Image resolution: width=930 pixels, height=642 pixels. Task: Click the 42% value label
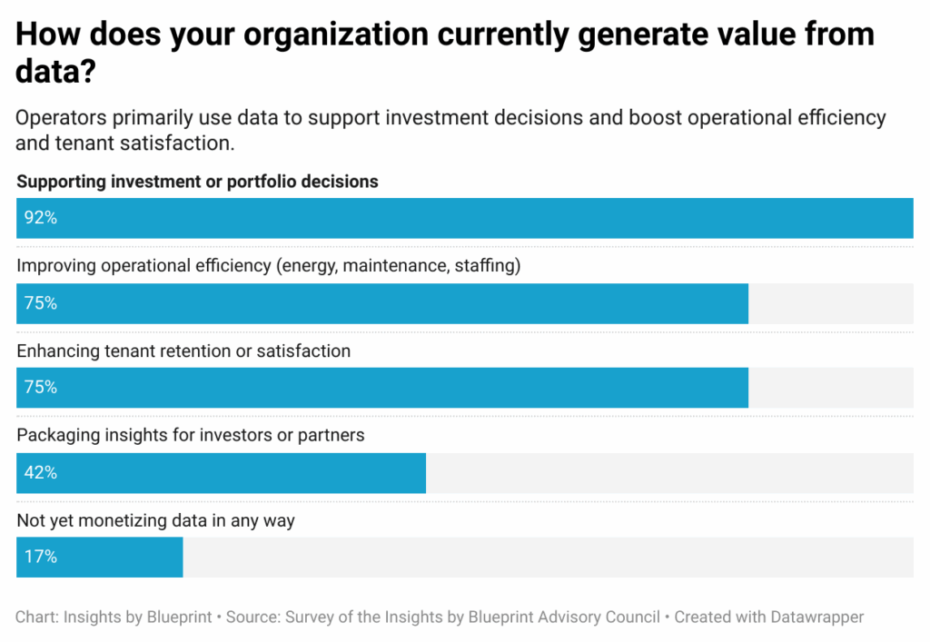tap(41, 472)
